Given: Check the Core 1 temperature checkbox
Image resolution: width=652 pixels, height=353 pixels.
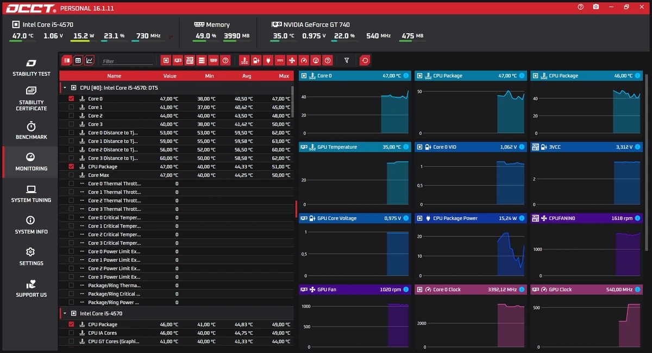Looking at the screenshot, I should 71,108.
